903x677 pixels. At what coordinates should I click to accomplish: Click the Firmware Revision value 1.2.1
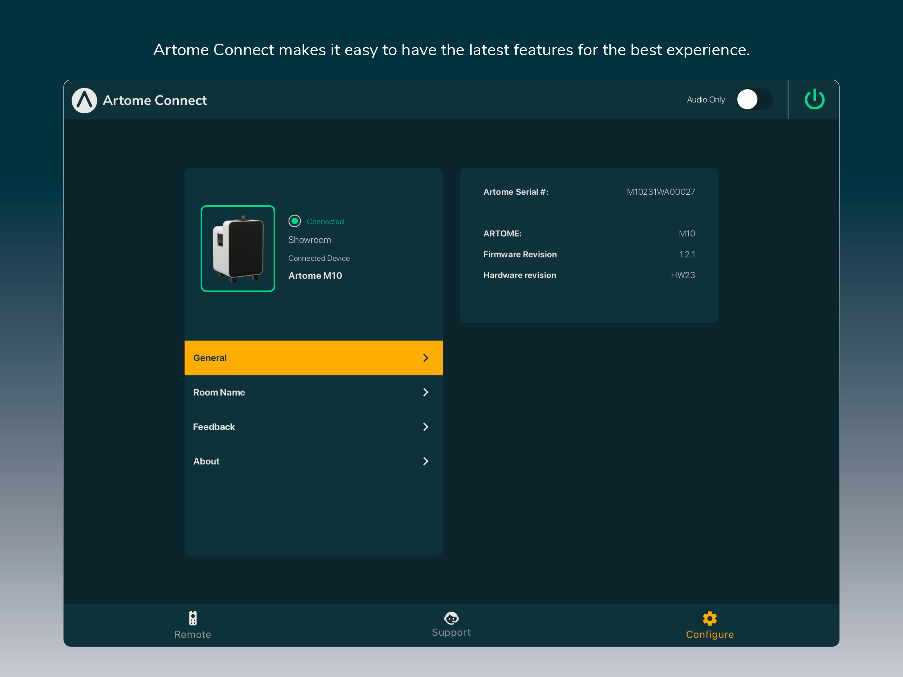point(687,255)
